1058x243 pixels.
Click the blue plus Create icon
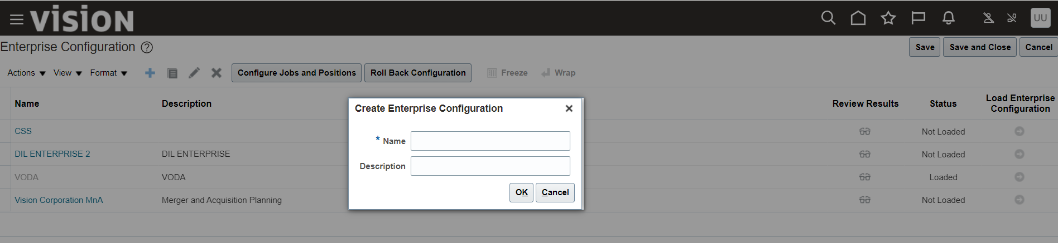150,73
